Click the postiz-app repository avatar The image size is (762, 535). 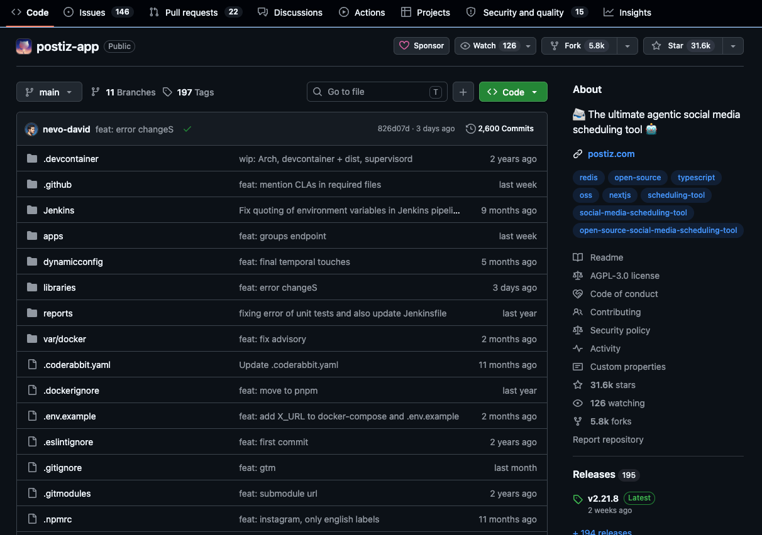(24, 46)
